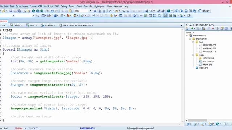The image size is (232, 130).
Task: Click the Name column header in Project panel
Action: click(188, 32)
